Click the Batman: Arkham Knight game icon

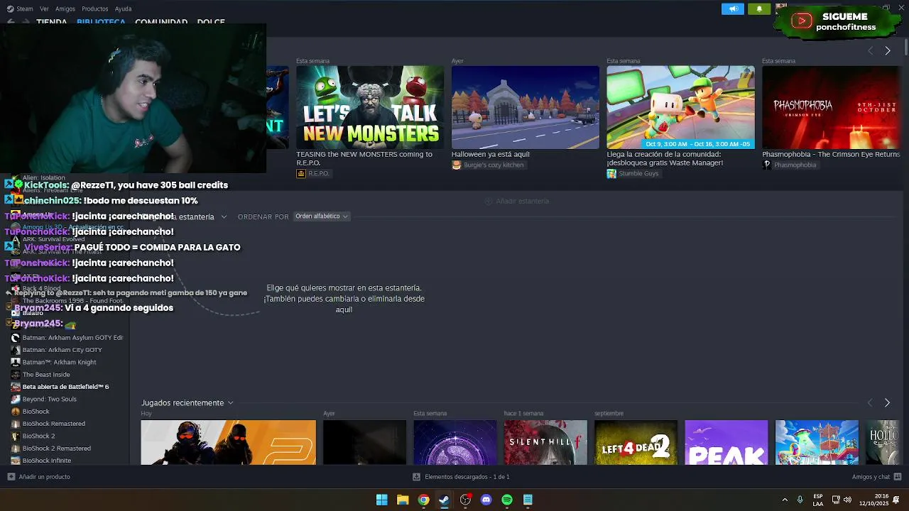click(15, 362)
